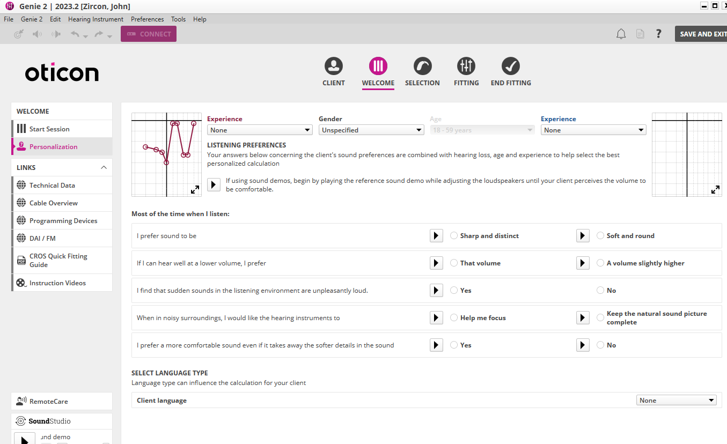Click SAVE AND EXIT button

point(701,34)
